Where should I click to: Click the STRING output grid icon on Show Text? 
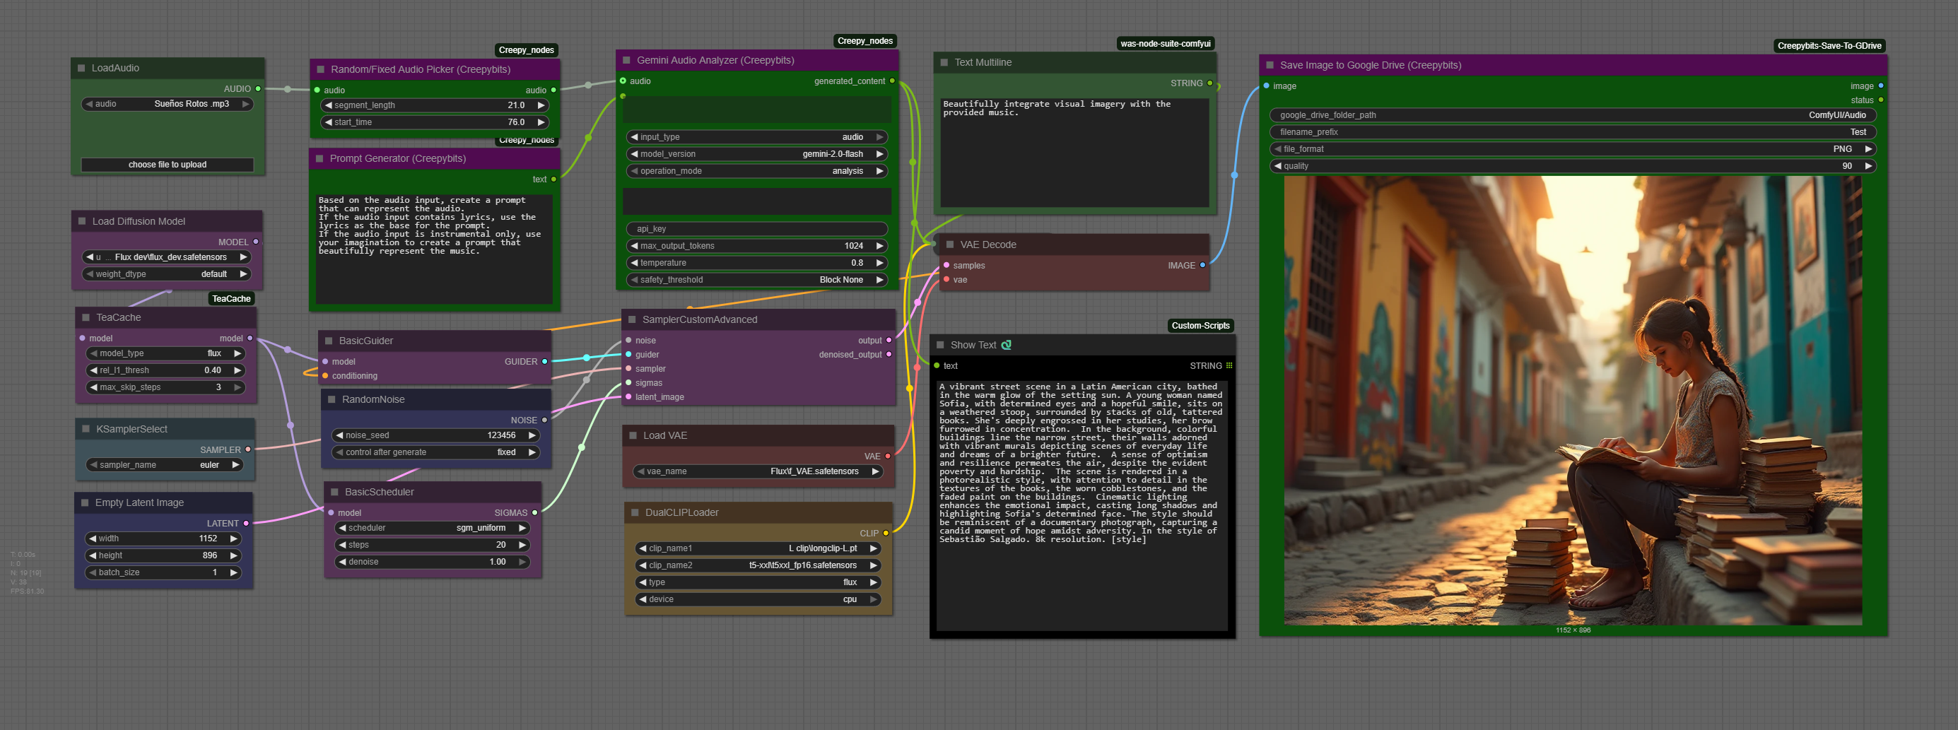(x=1229, y=366)
